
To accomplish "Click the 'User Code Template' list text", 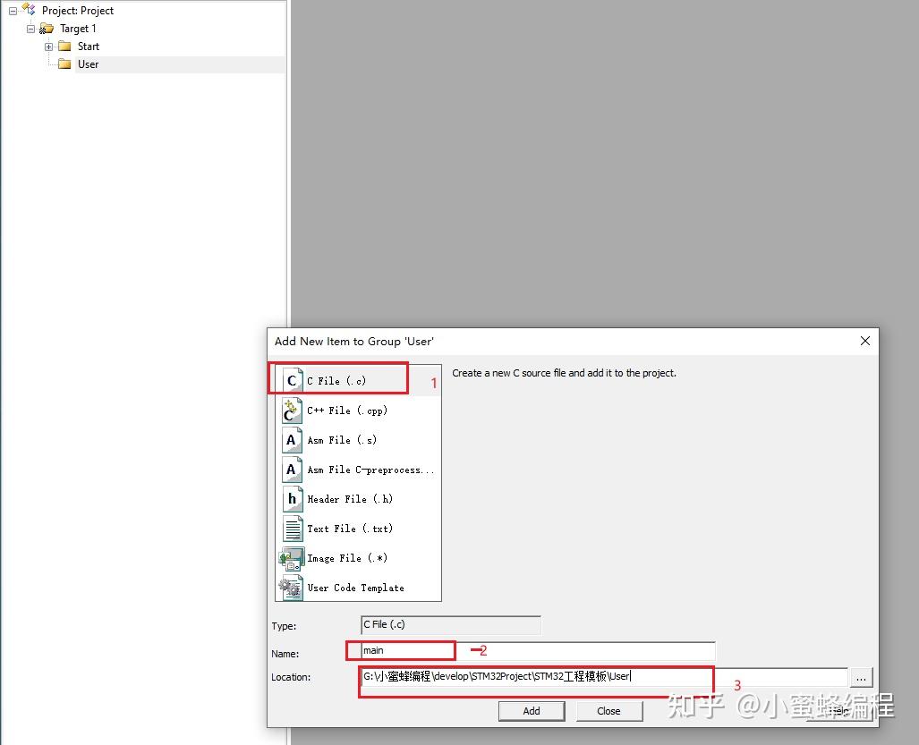I will coord(356,588).
